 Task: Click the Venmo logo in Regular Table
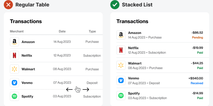(x=14, y=83)
